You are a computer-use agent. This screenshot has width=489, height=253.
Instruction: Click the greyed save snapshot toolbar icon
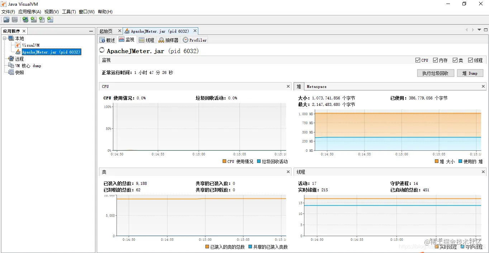tap(15, 20)
